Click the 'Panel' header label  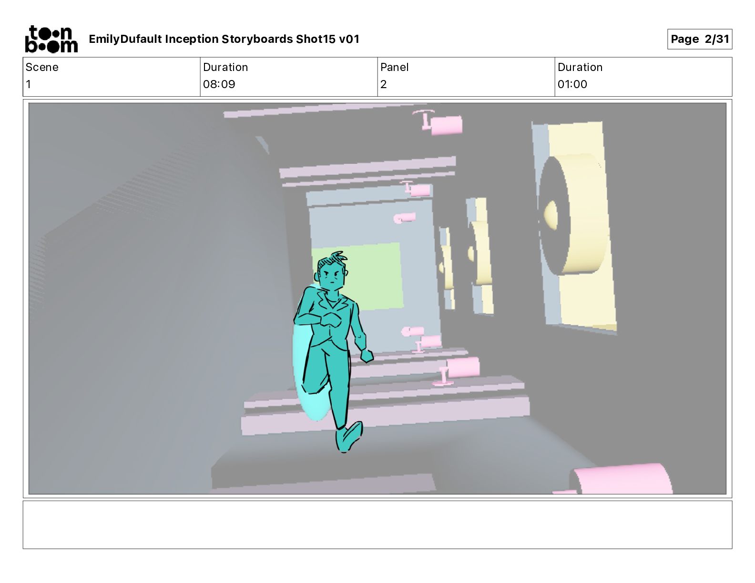click(395, 67)
